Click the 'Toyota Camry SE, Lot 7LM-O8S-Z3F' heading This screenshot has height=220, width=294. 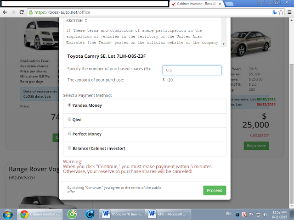click(107, 56)
